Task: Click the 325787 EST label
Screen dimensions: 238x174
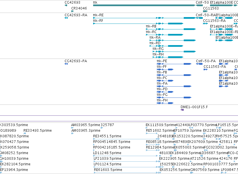Action: pyautogui.click(x=107, y=125)
